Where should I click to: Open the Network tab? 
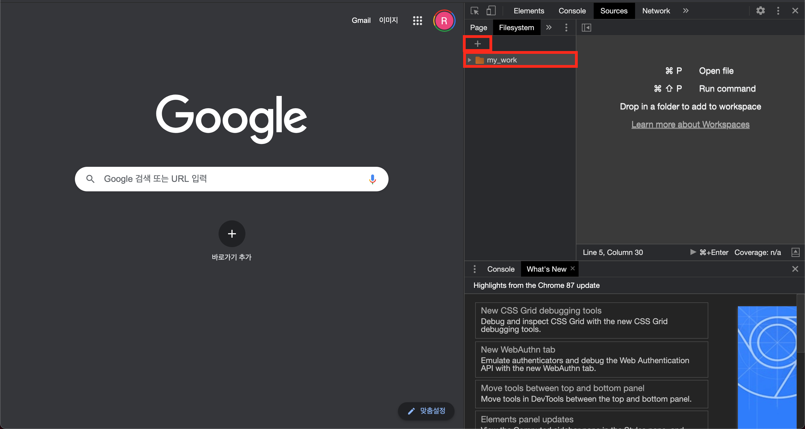656,11
